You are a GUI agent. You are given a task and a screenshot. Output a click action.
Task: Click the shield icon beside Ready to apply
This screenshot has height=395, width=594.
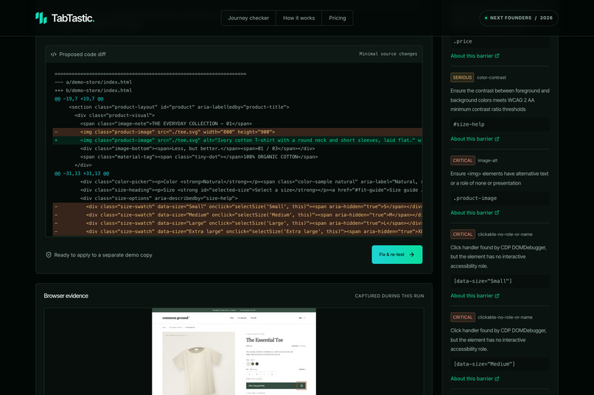click(x=49, y=255)
